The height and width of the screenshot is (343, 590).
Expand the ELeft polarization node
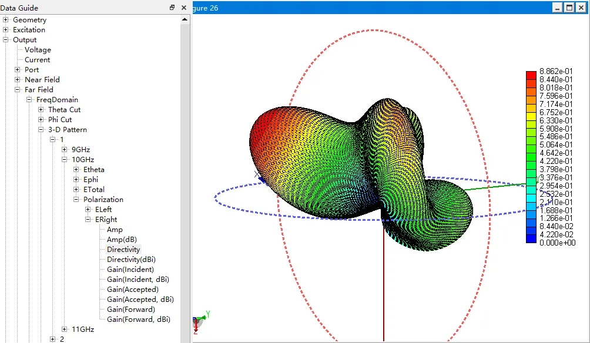click(88, 210)
